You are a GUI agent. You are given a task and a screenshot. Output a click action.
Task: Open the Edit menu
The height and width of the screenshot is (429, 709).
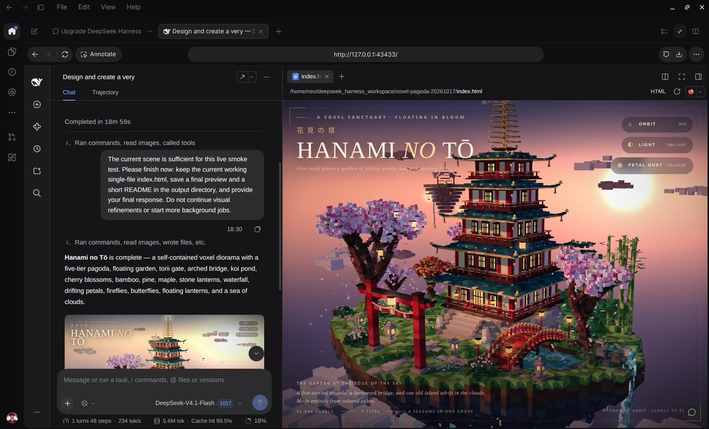click(x=83, y=7)
